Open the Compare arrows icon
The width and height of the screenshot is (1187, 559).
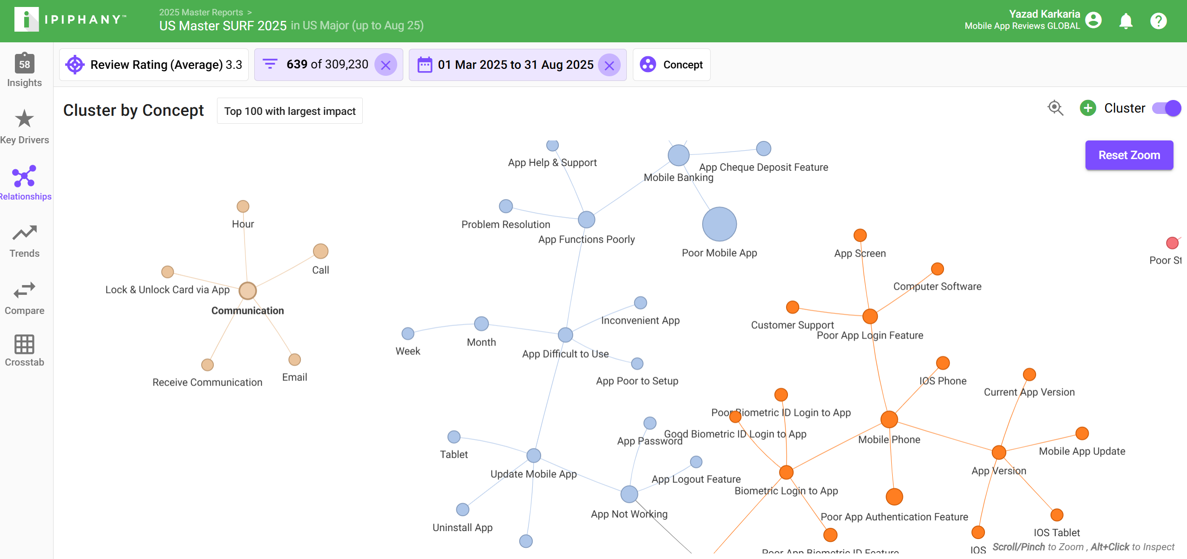[24, 290]
